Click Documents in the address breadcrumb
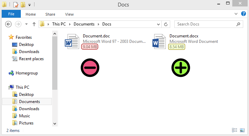Viewport: 249px width, 136px height. (84, 24)
